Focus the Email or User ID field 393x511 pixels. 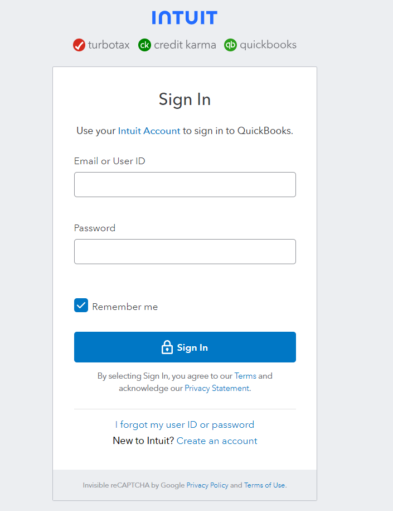(185, 184)
